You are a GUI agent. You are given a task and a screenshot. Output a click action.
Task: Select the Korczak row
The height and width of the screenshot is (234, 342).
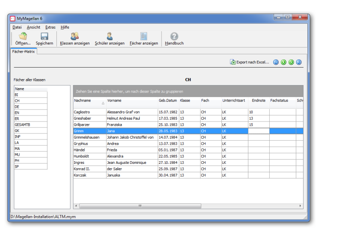188,175
